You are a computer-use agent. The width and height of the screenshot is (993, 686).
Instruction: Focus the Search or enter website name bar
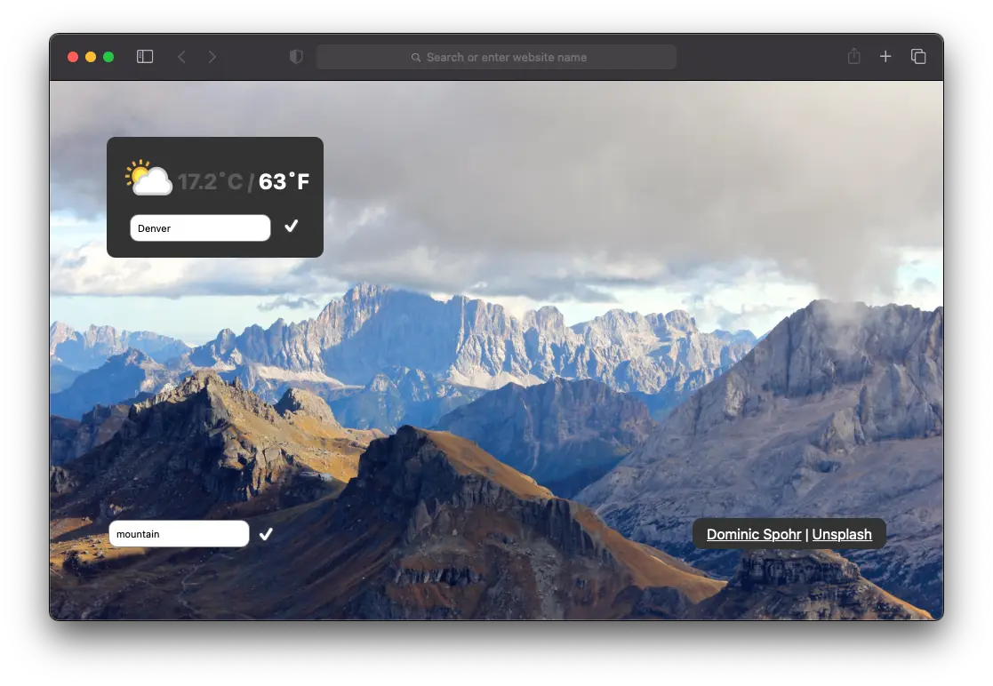496,57
